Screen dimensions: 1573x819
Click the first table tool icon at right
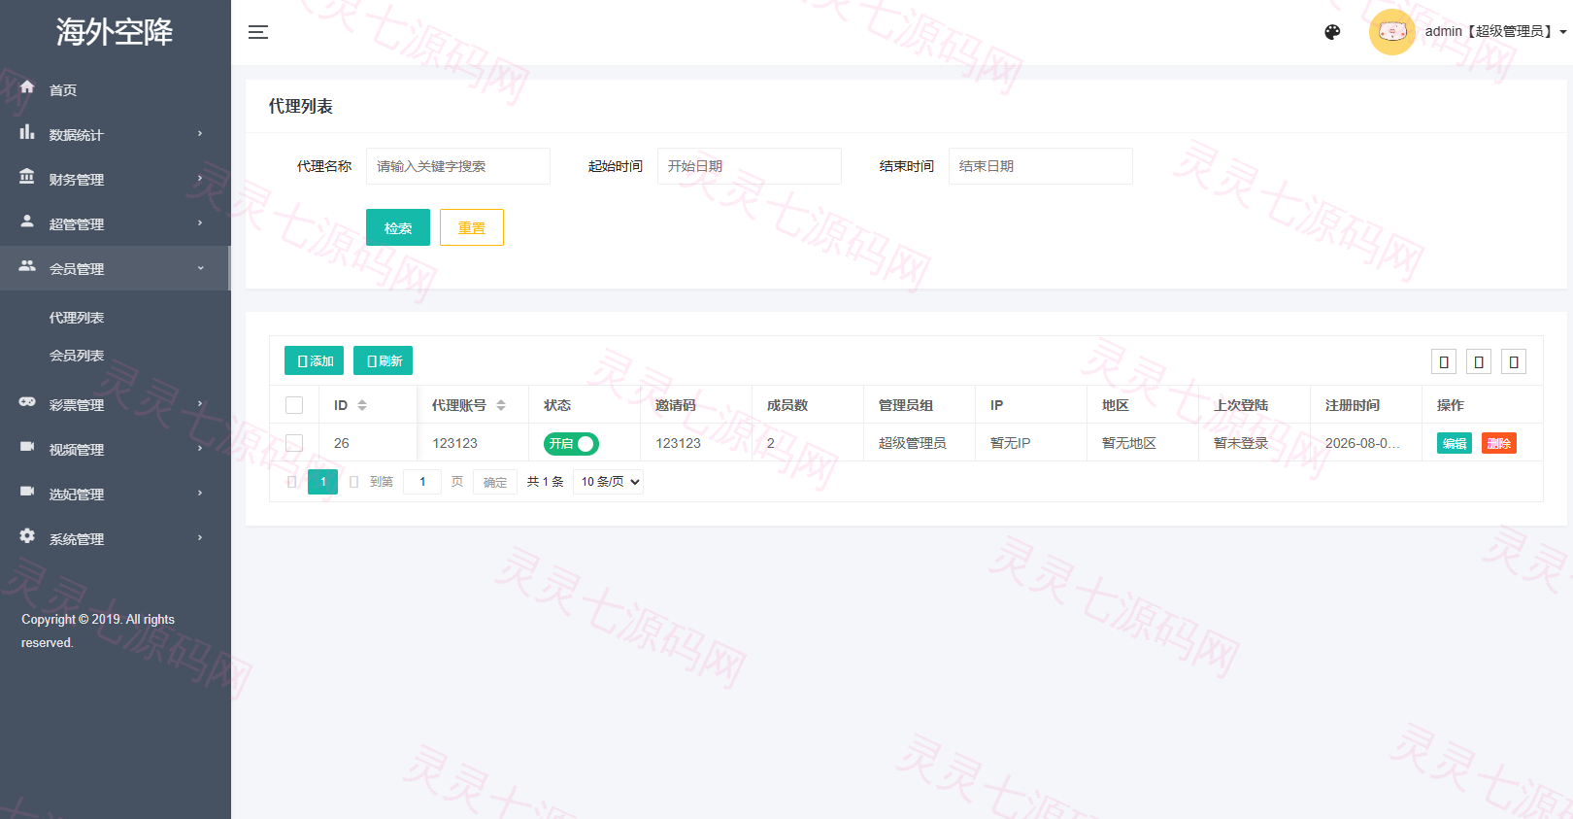1444,362
